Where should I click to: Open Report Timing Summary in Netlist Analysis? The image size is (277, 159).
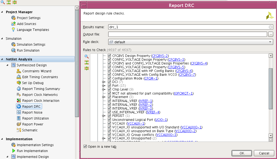click(x=41, y=89)
